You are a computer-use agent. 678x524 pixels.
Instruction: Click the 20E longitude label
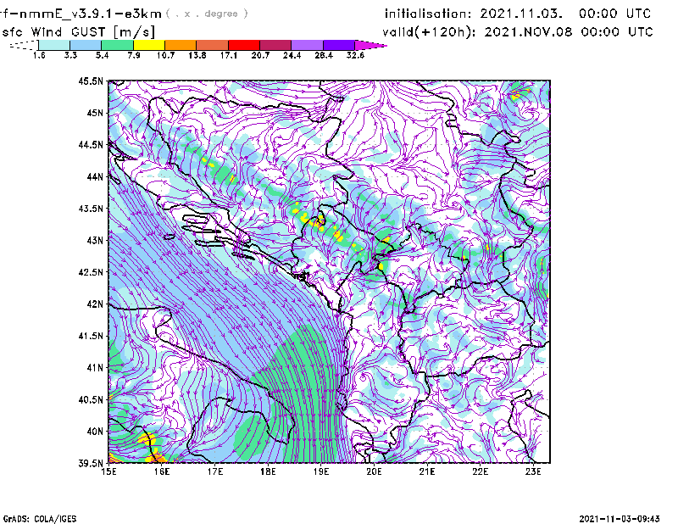pyautogui.click(x=374, y=471)
